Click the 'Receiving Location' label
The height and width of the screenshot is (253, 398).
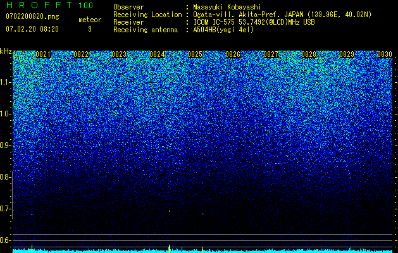click(147, 15)
